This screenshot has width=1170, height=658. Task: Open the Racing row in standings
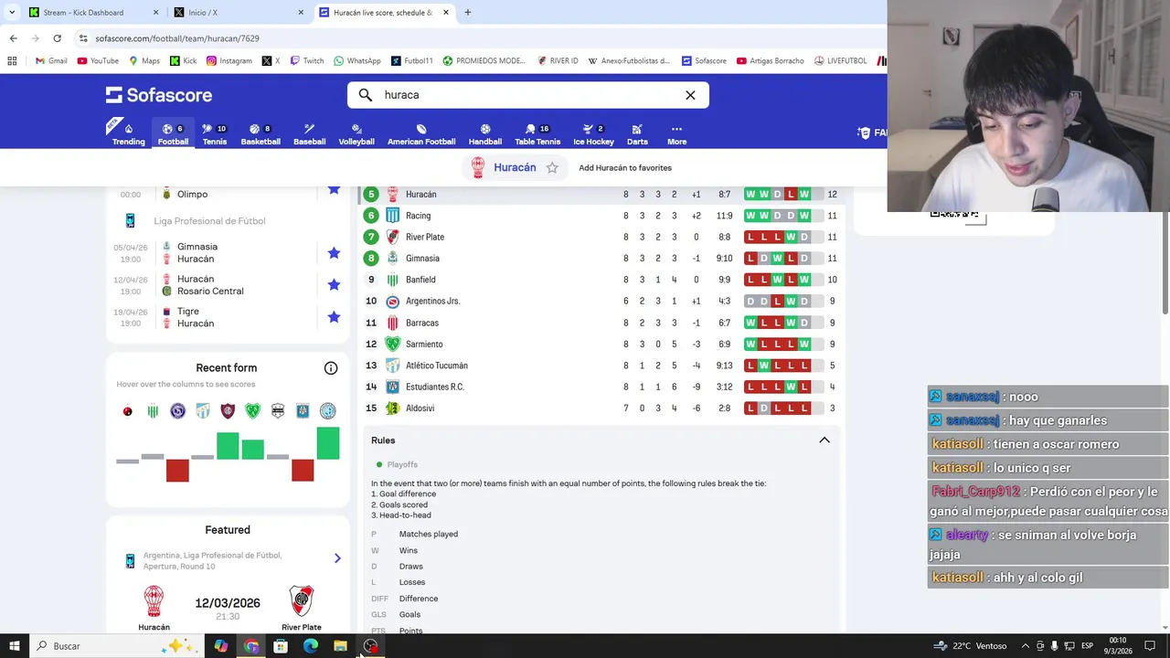601,216
